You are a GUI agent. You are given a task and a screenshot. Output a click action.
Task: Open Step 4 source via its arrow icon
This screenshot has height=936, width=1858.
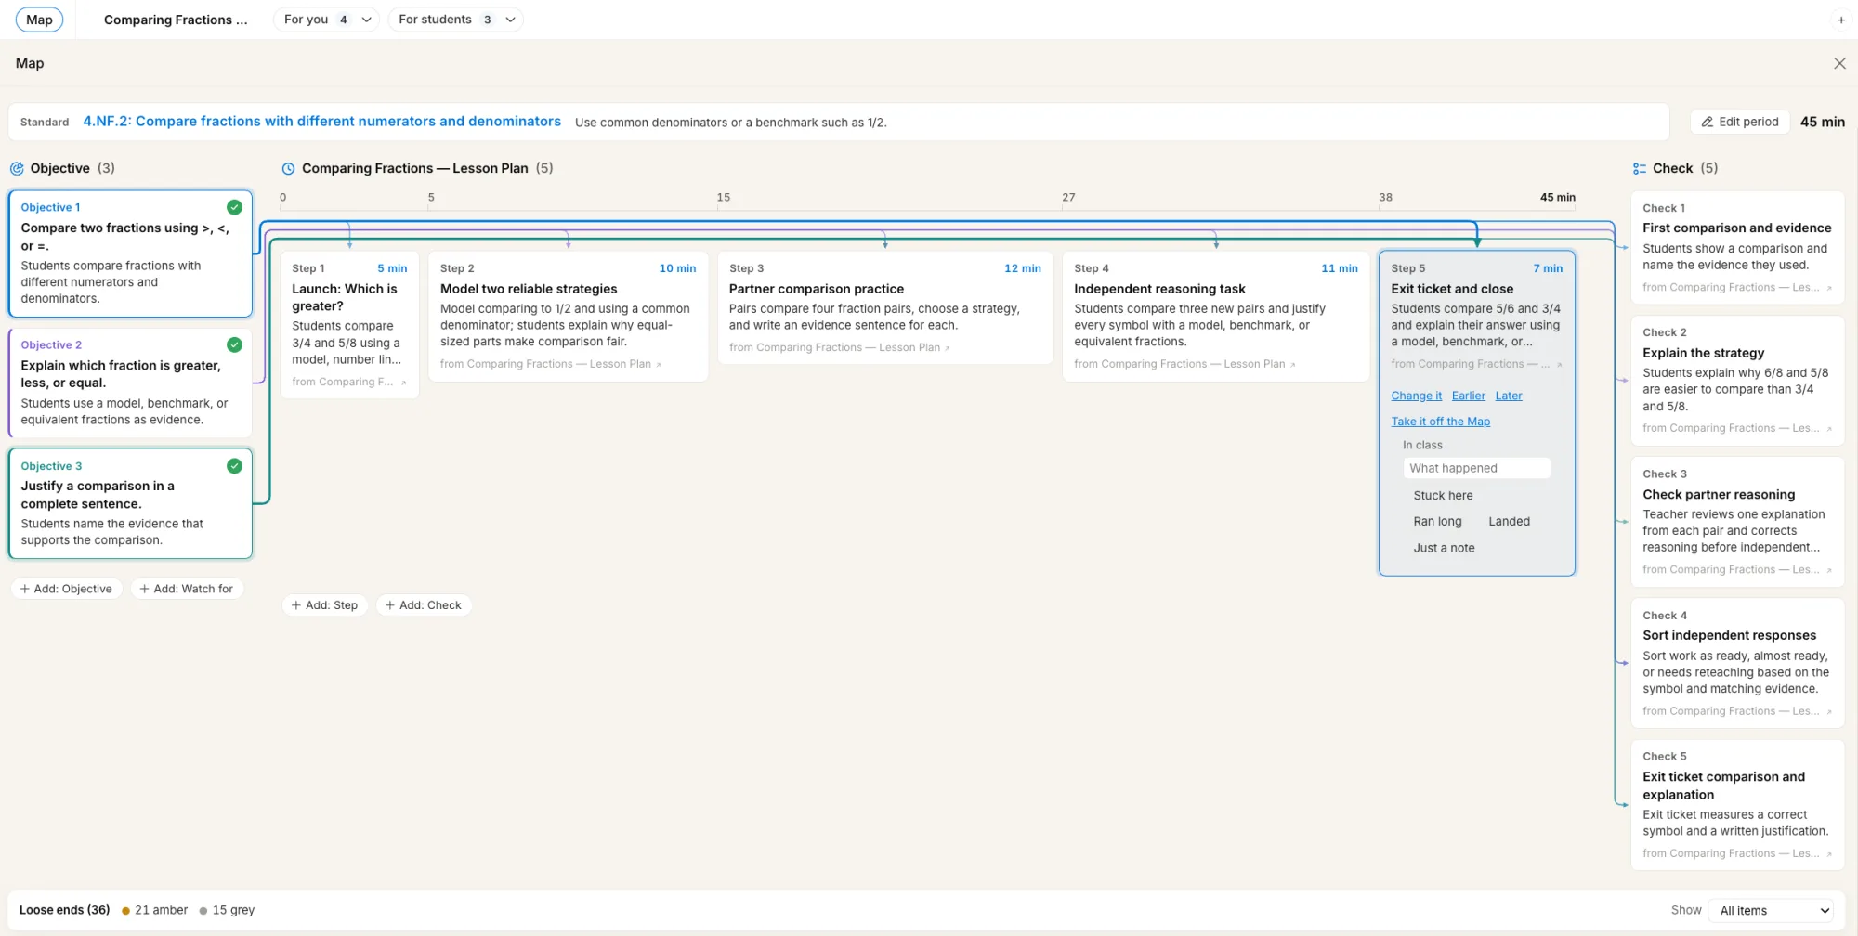(1293, 365)
